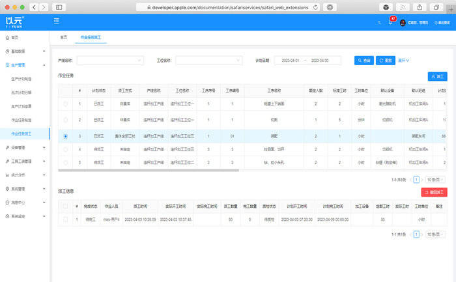Click the Safari sidebar toggle icon
Viewport: 456px width, 282px height.
pos(59,7)
